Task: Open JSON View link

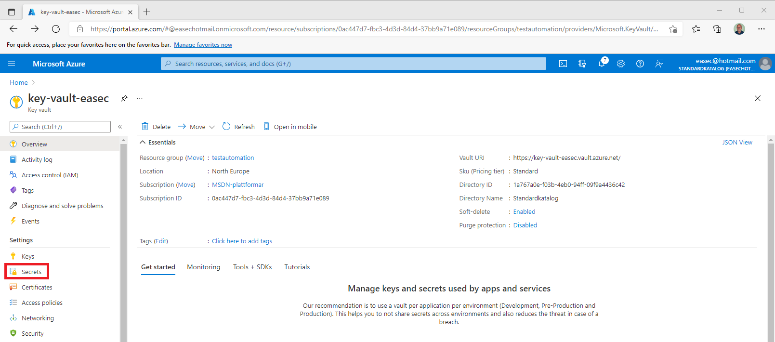Action: click(x=737, y=143)
